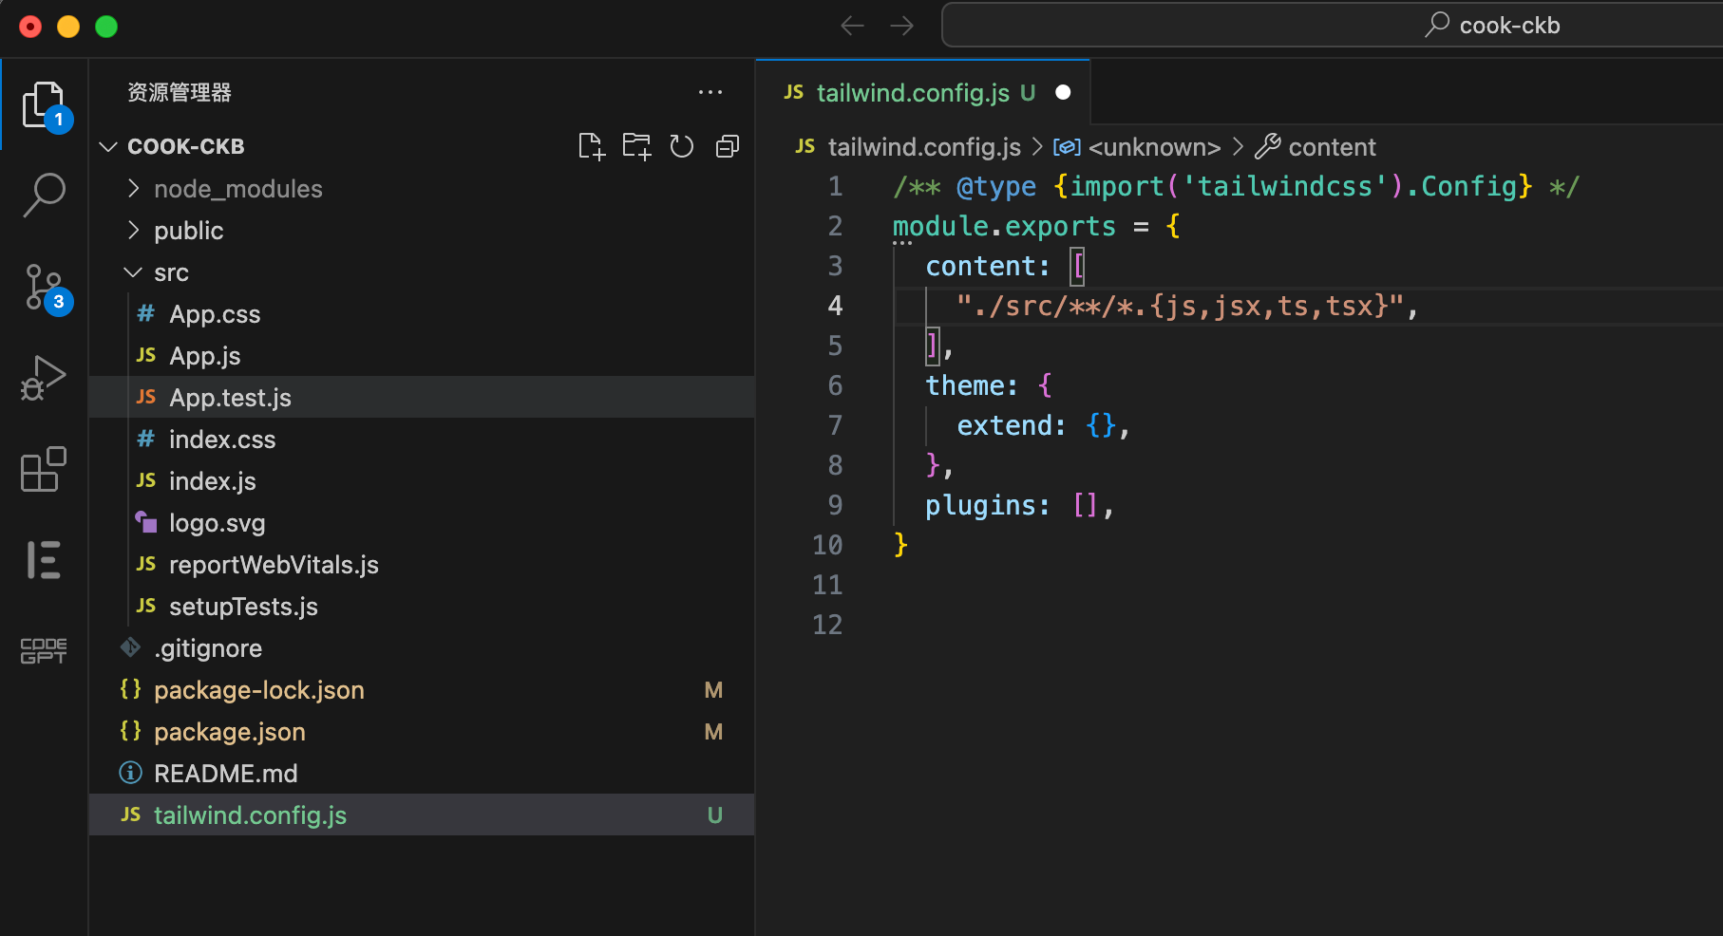This screenshot has width=1723, height=936.
Task: Click the plugins key on line 9
Action: [x=980, y=505]
